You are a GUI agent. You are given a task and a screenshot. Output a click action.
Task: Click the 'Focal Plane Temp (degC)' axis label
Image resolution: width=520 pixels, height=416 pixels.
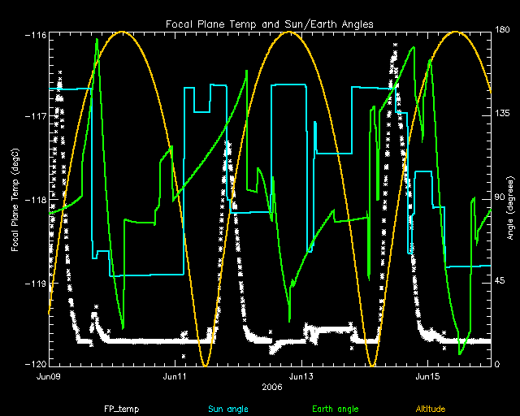pos(15,198)
